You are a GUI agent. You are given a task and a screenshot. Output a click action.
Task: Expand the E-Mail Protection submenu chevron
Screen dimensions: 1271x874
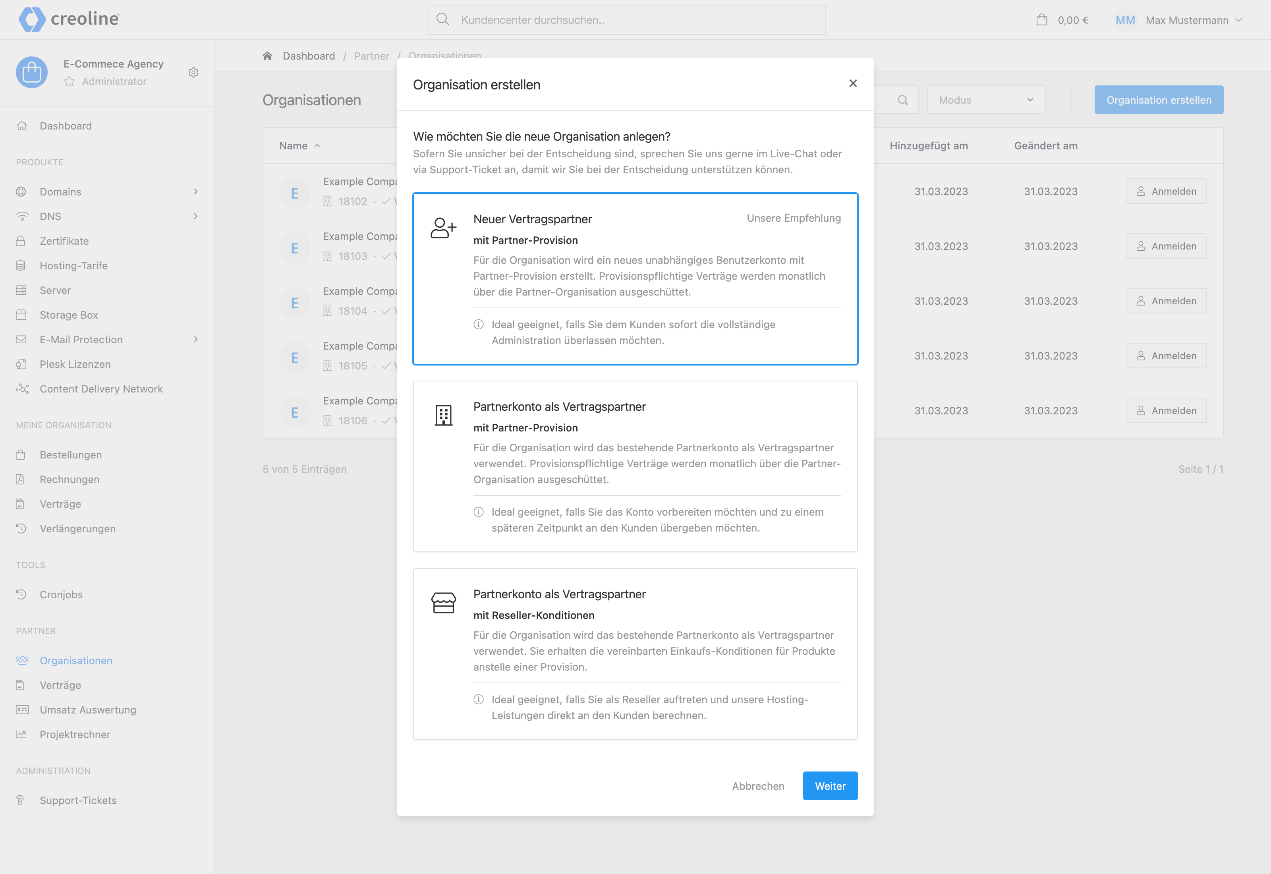point(195,340)
